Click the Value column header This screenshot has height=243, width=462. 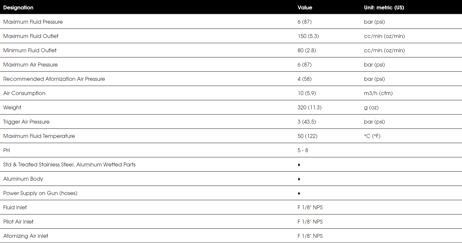pyautogui.click(x=305, y=7)
